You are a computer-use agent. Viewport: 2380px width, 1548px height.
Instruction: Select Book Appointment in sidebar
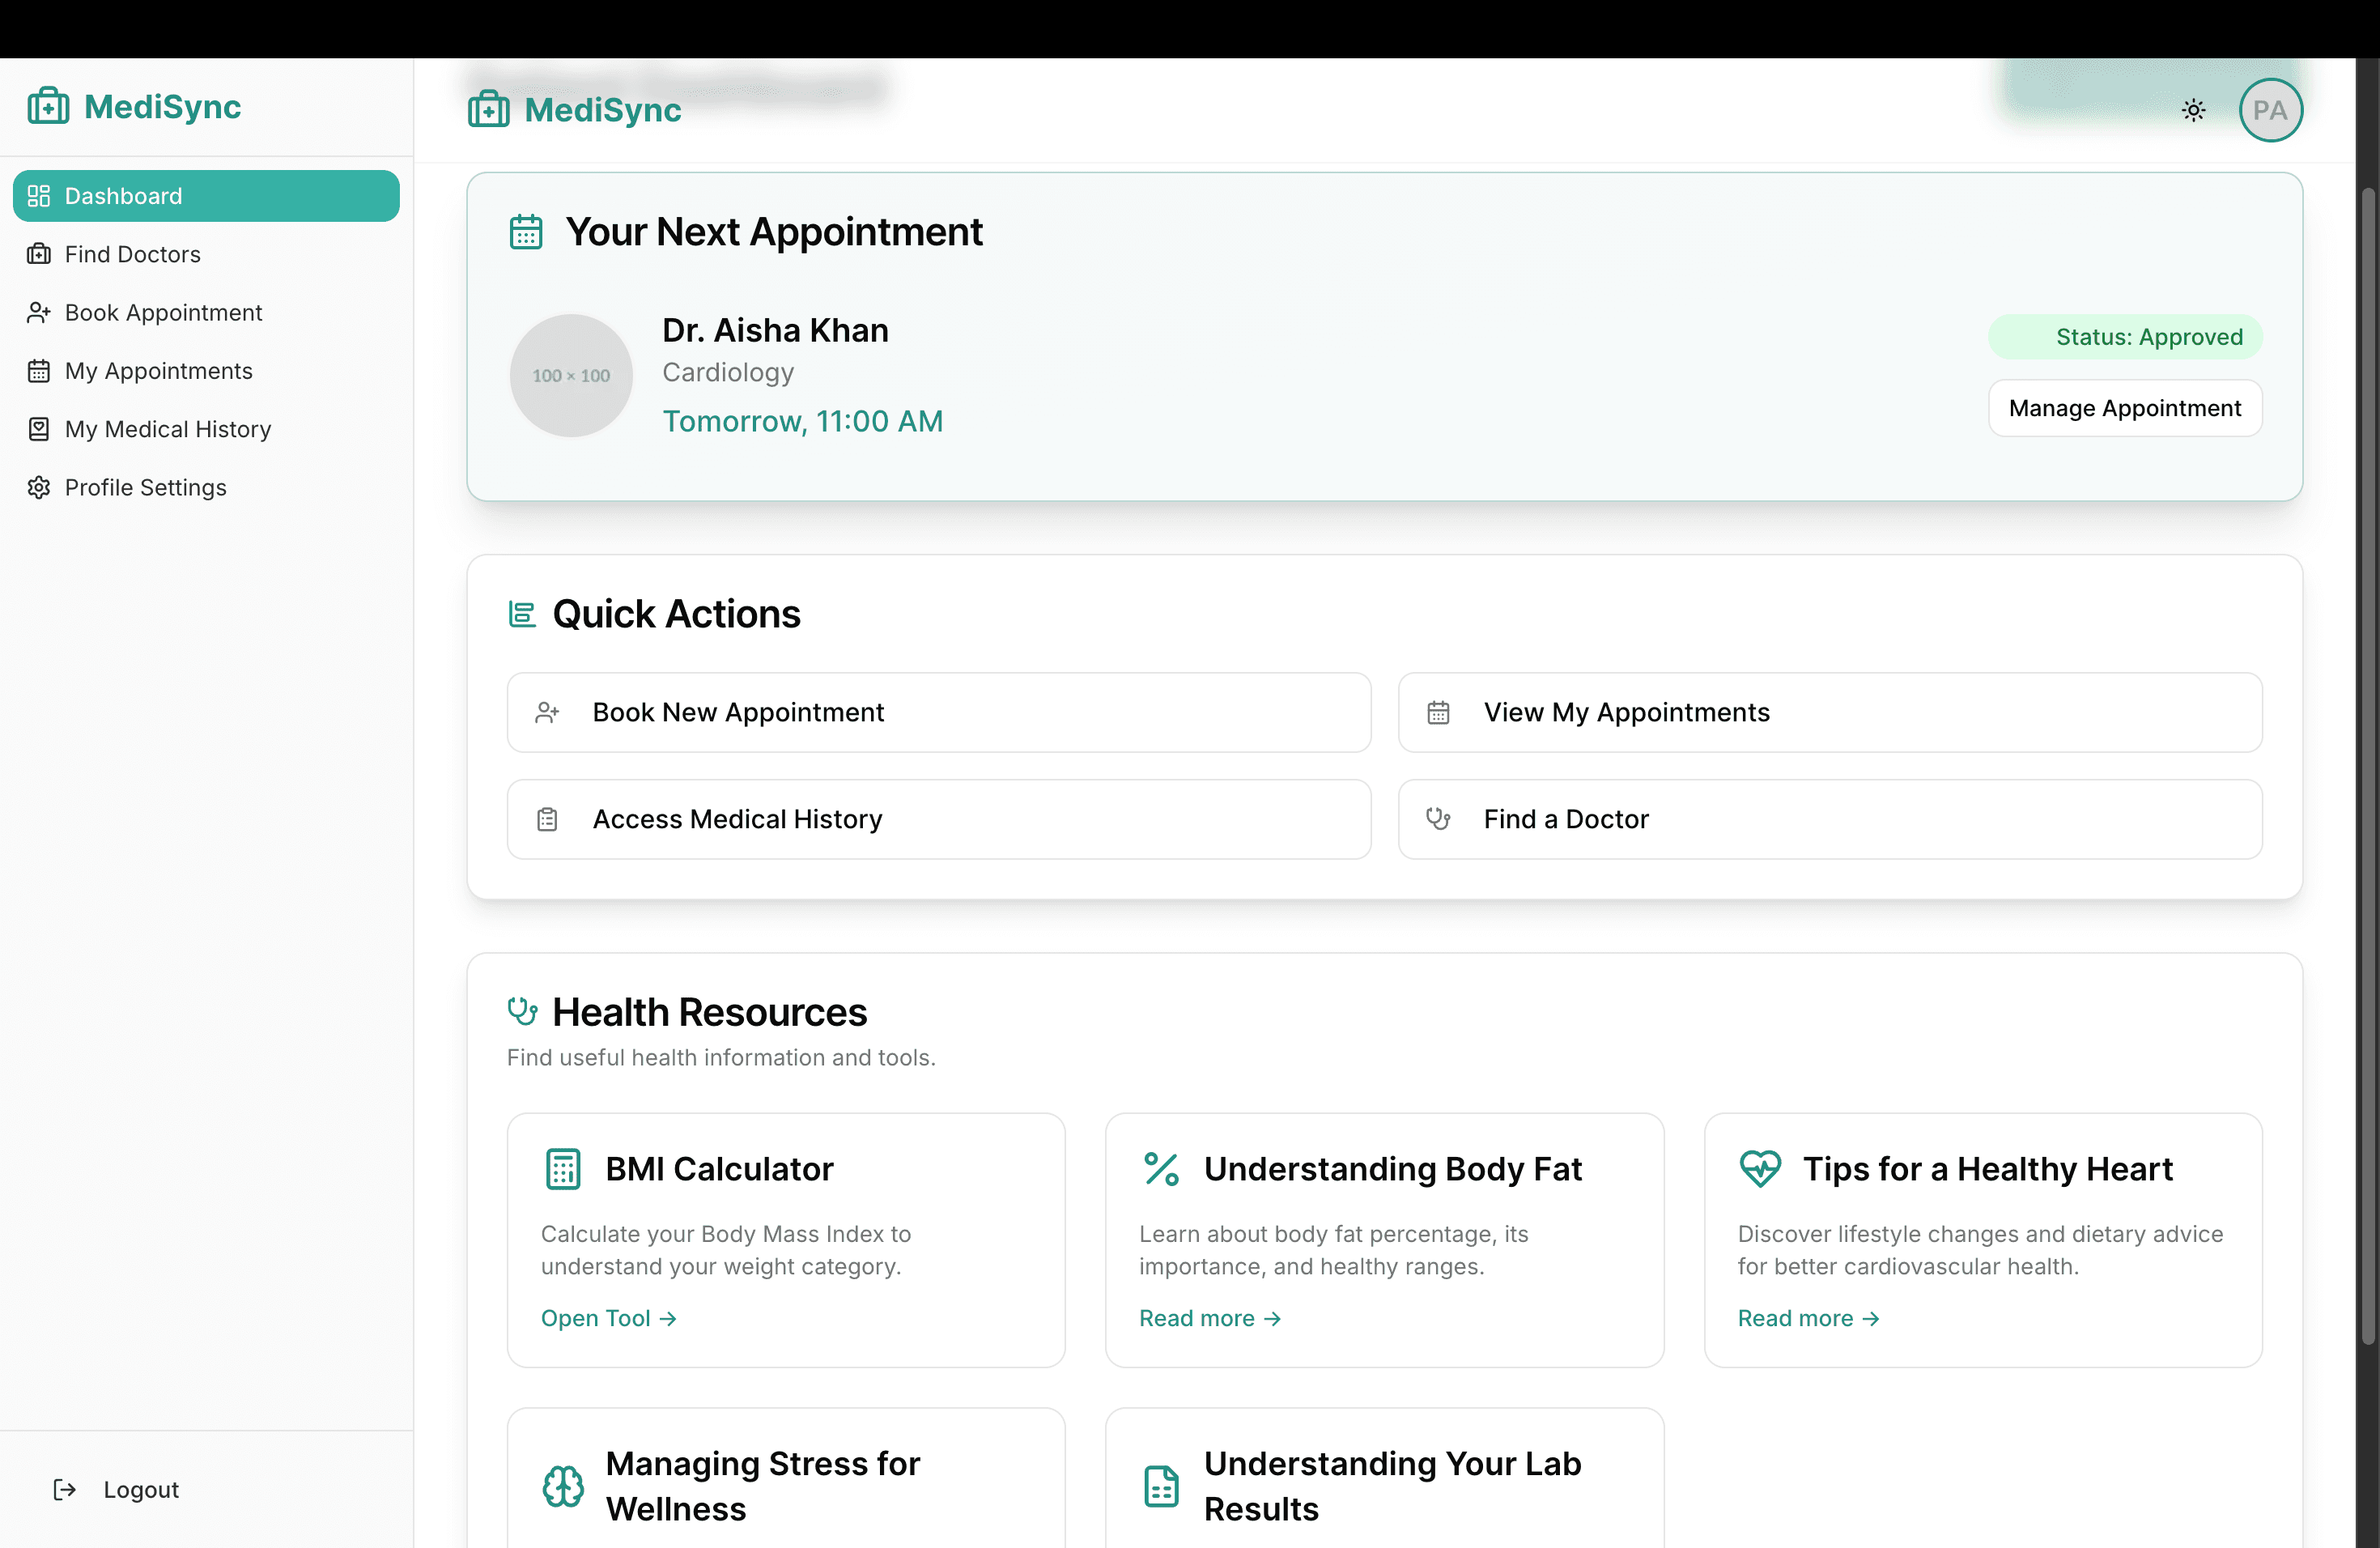tap(206, 312)
